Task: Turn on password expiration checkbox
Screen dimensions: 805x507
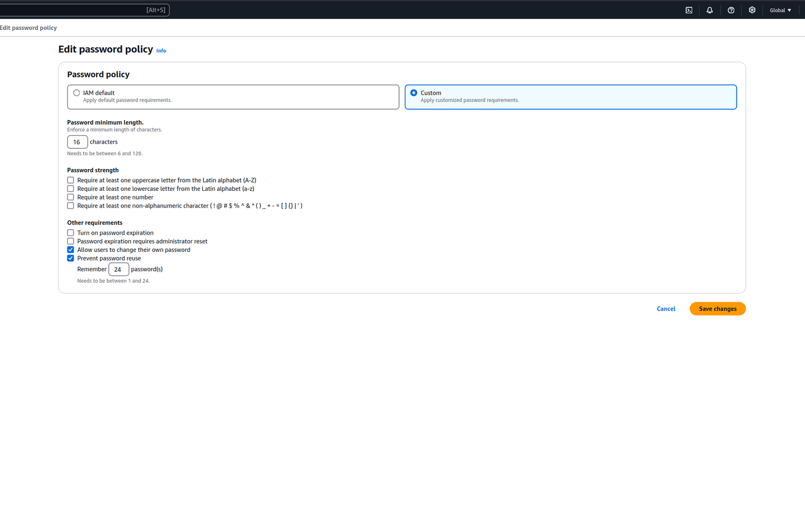Action: click(x=71, y=233)
